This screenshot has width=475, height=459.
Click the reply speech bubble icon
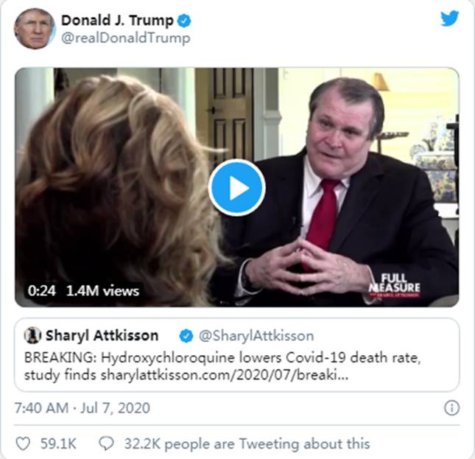pos(107,444)
